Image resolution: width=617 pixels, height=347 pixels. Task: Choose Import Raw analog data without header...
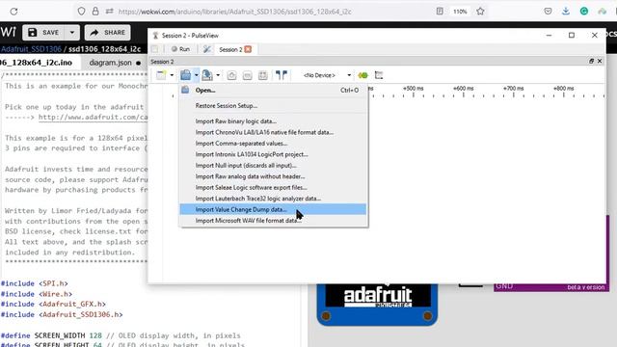coord(273,176)
